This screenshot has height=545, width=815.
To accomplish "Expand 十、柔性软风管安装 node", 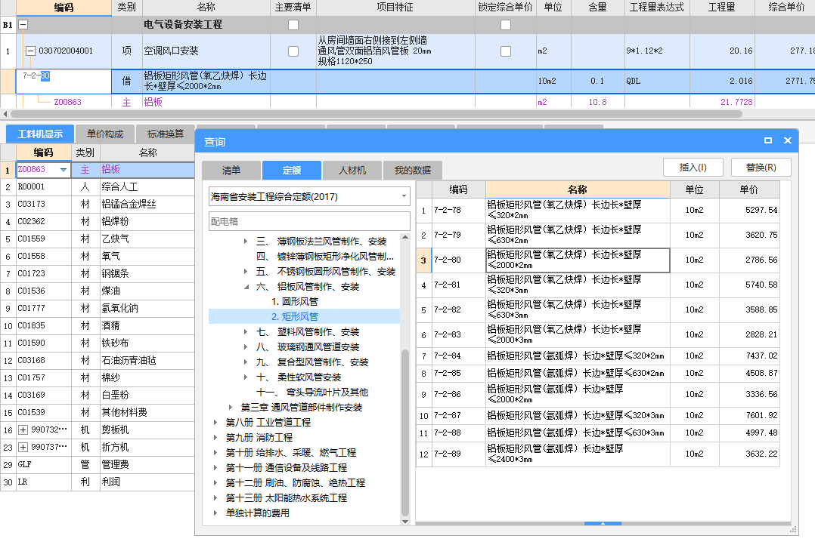I will tap(245, 377).
